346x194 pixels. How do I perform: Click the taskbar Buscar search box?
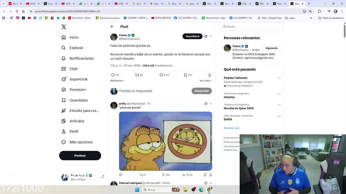161,190
